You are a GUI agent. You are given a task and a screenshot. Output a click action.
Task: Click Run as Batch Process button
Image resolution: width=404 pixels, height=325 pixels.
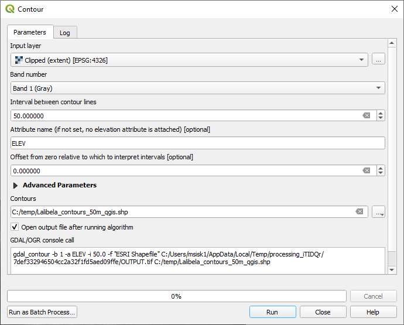[x=43, y=312]
